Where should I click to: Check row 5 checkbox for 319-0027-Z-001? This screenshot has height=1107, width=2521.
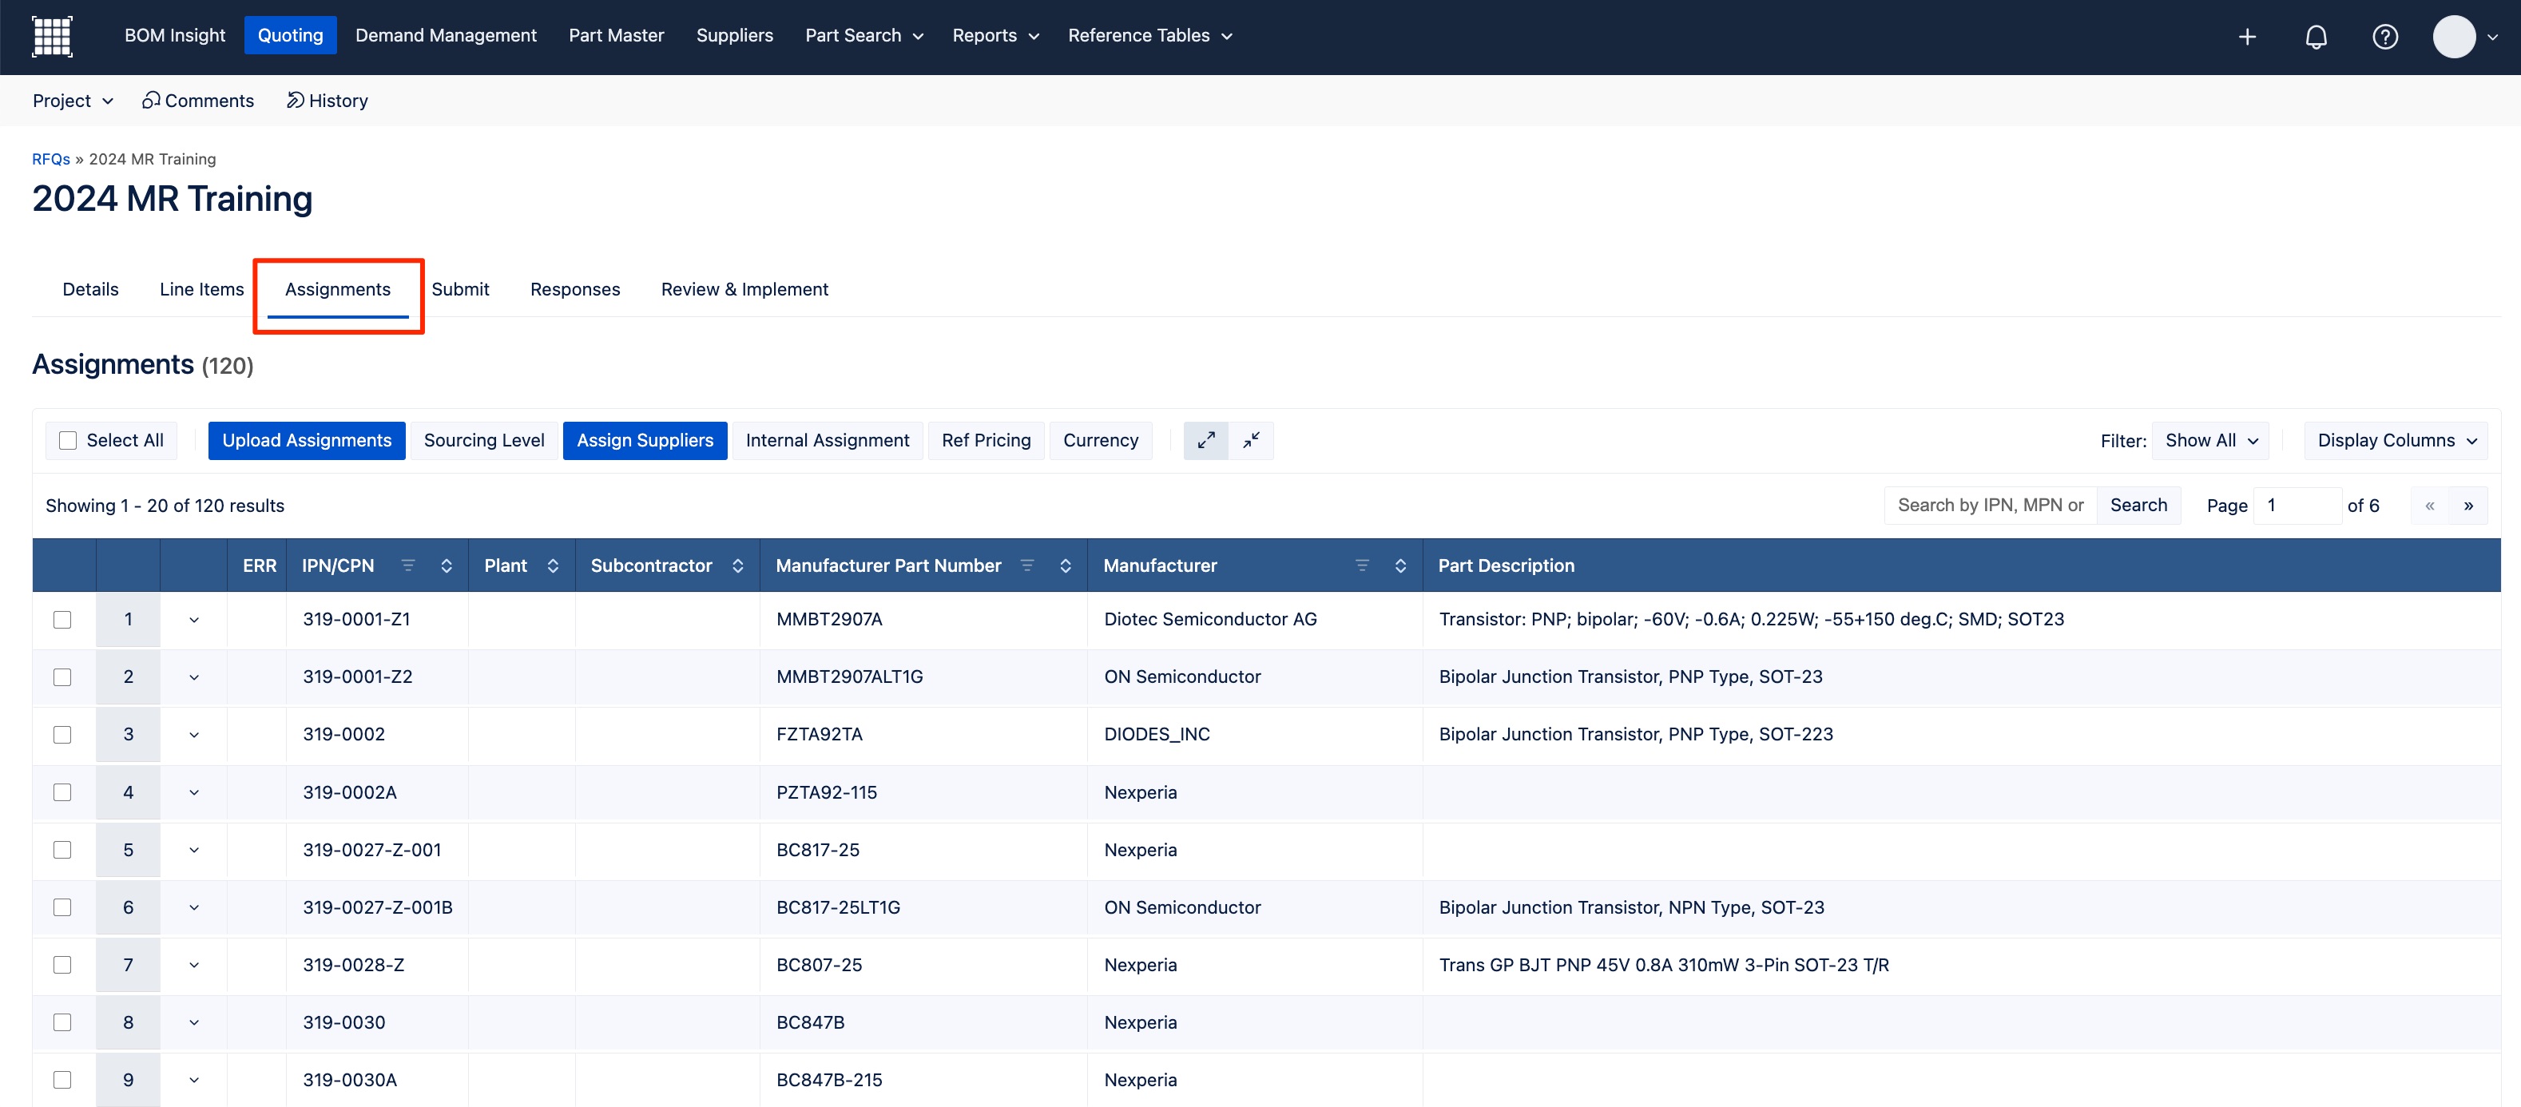(62, 851)
